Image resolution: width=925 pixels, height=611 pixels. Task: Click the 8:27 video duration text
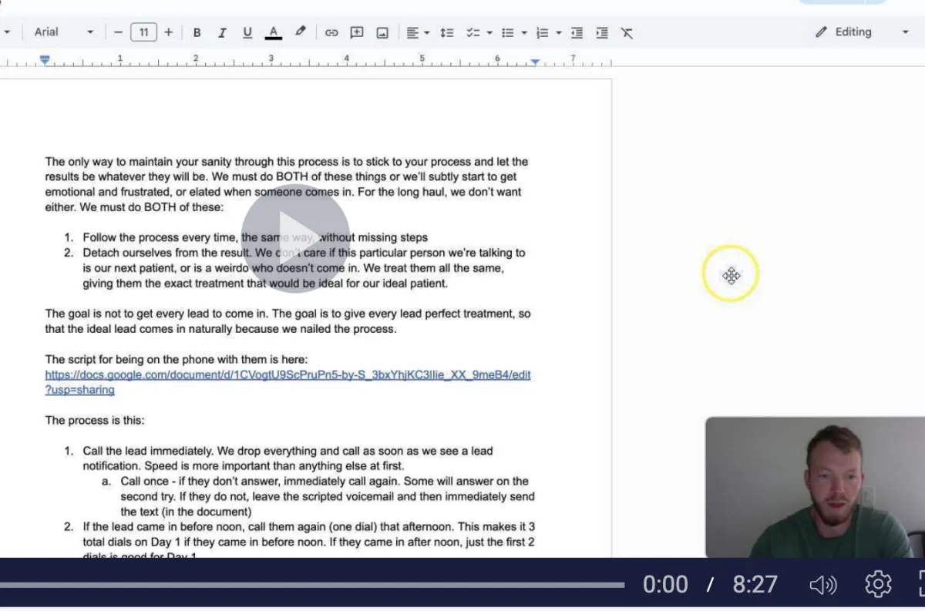point(755,584)
